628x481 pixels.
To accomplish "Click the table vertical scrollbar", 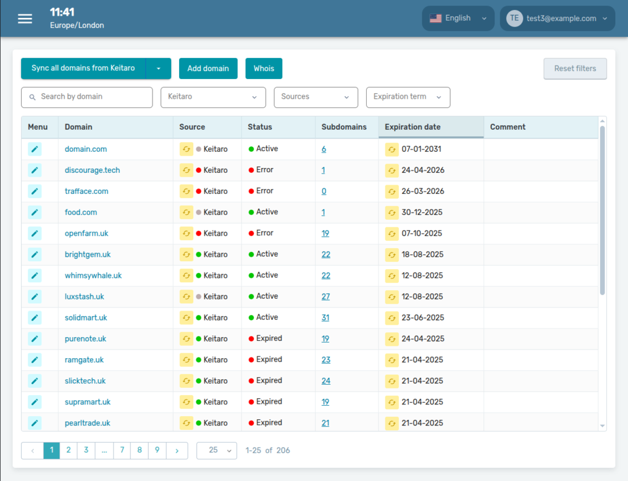I will click(x=603, y=210).
